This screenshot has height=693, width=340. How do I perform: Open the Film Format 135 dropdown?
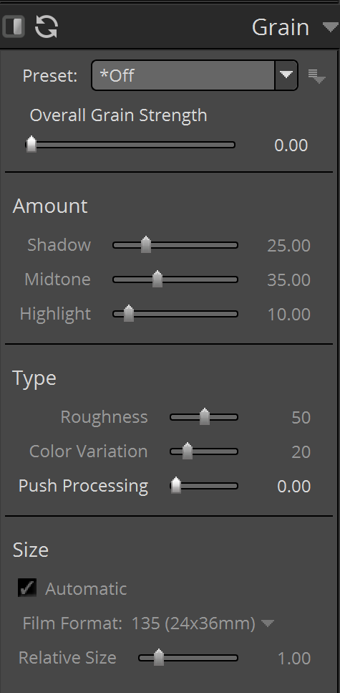[203, 623]
